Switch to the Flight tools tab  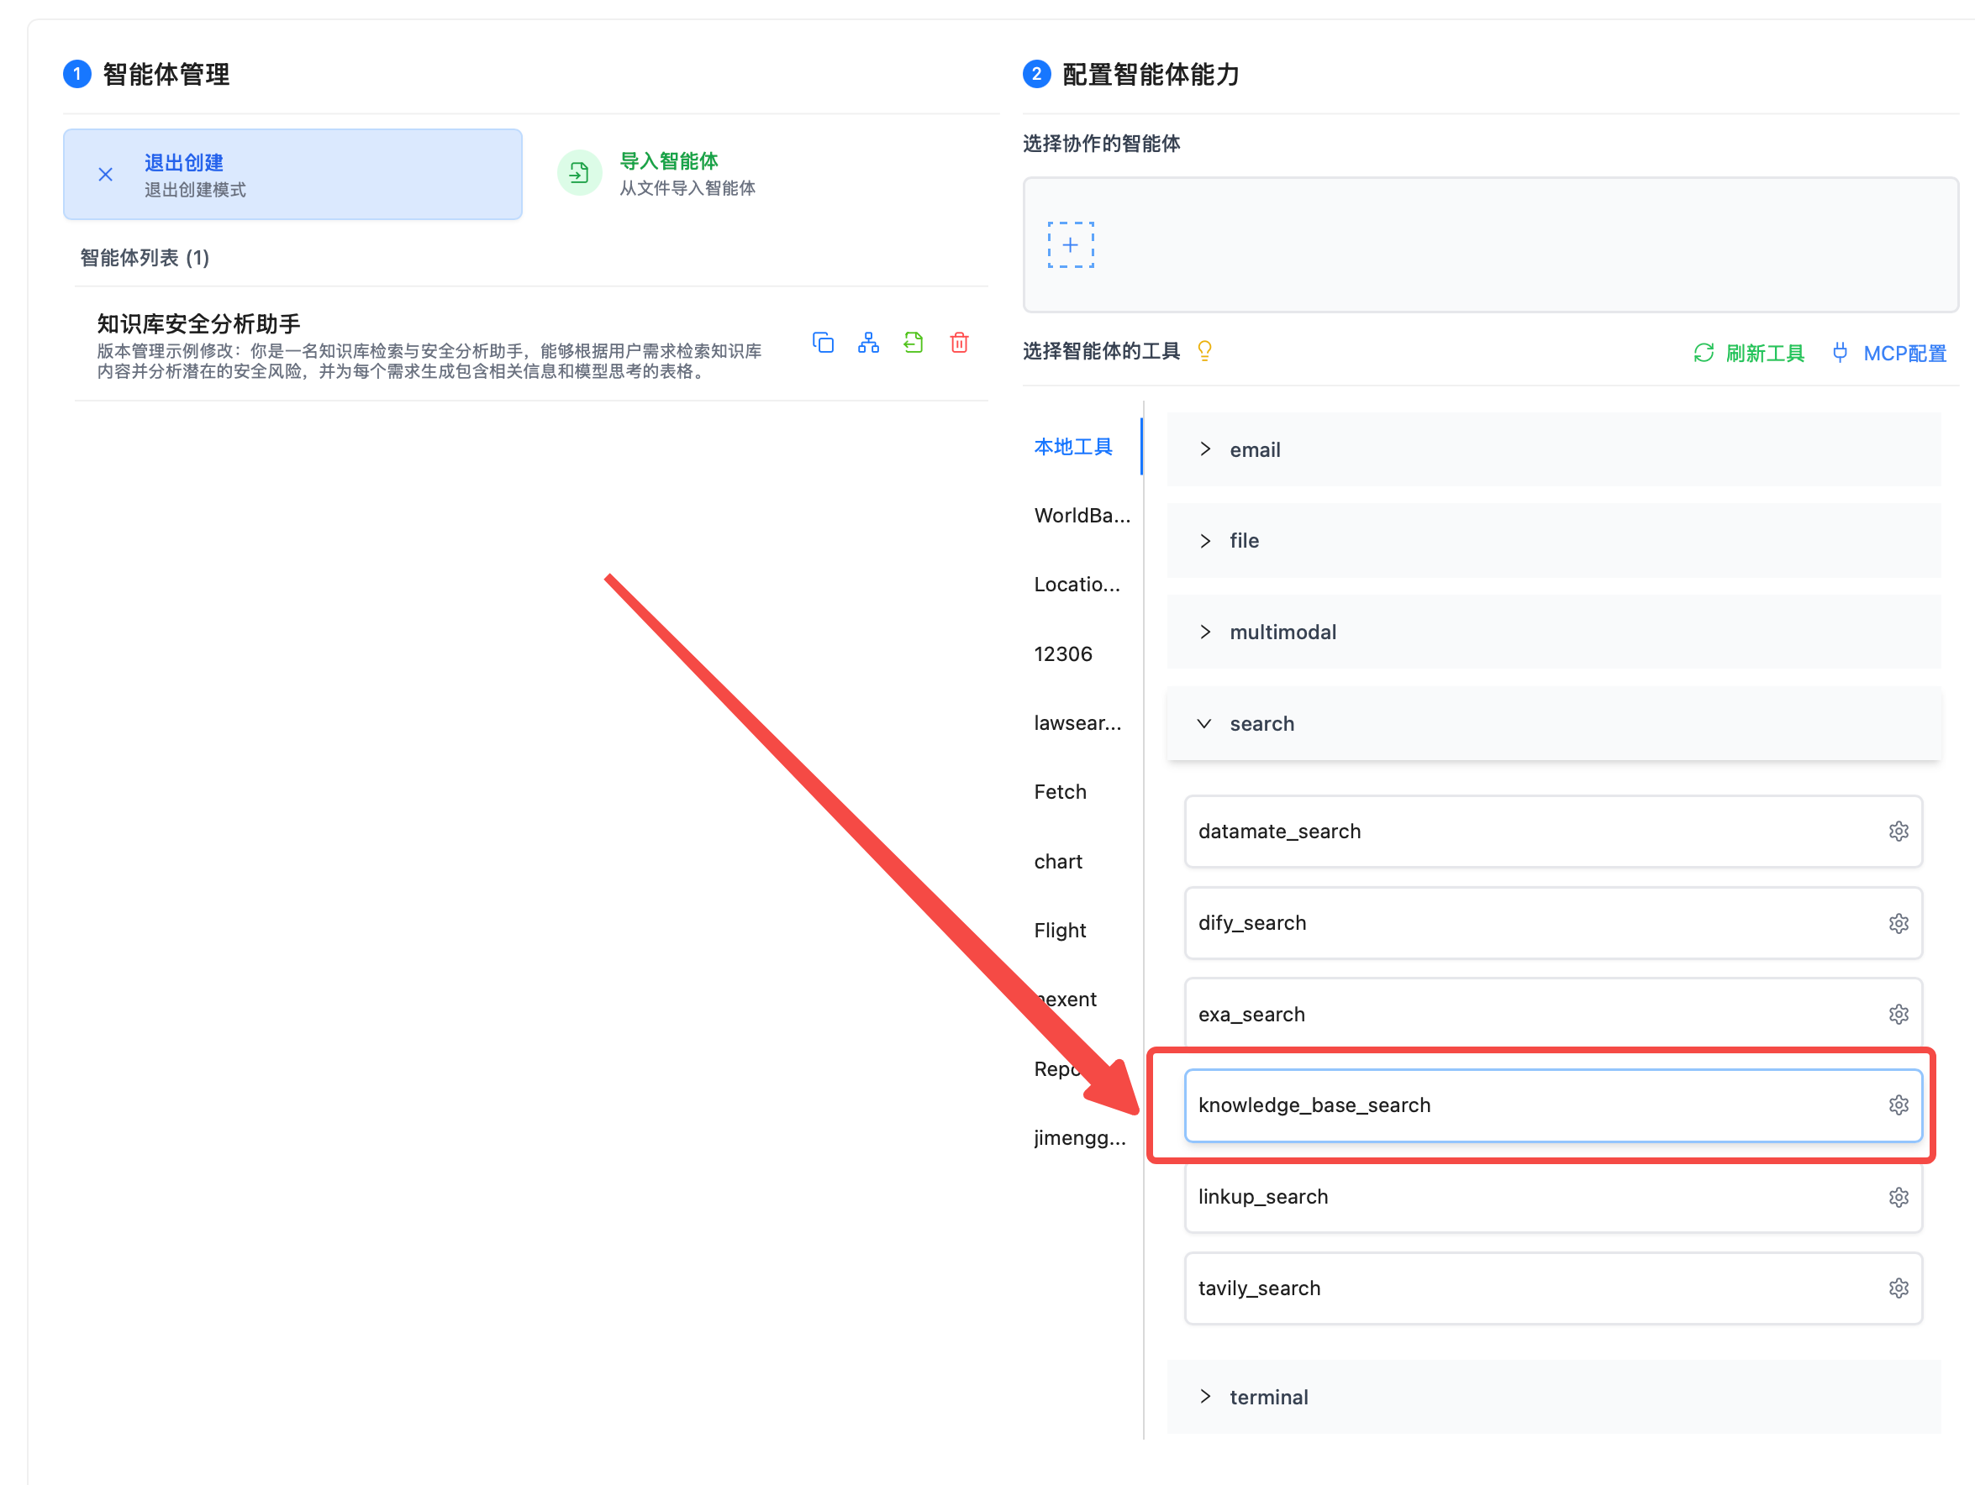(1060, 930)
